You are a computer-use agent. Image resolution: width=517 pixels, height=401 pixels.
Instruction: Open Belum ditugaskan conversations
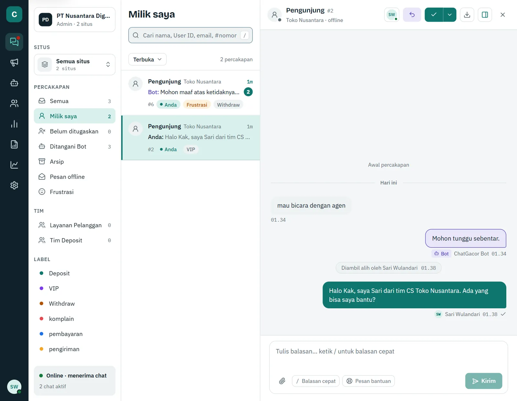point(75,131)
